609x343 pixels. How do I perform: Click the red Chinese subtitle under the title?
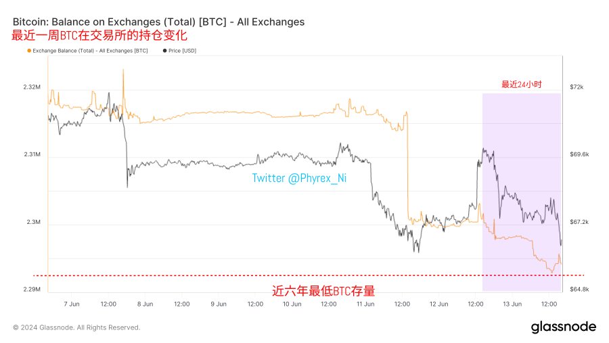99,35
